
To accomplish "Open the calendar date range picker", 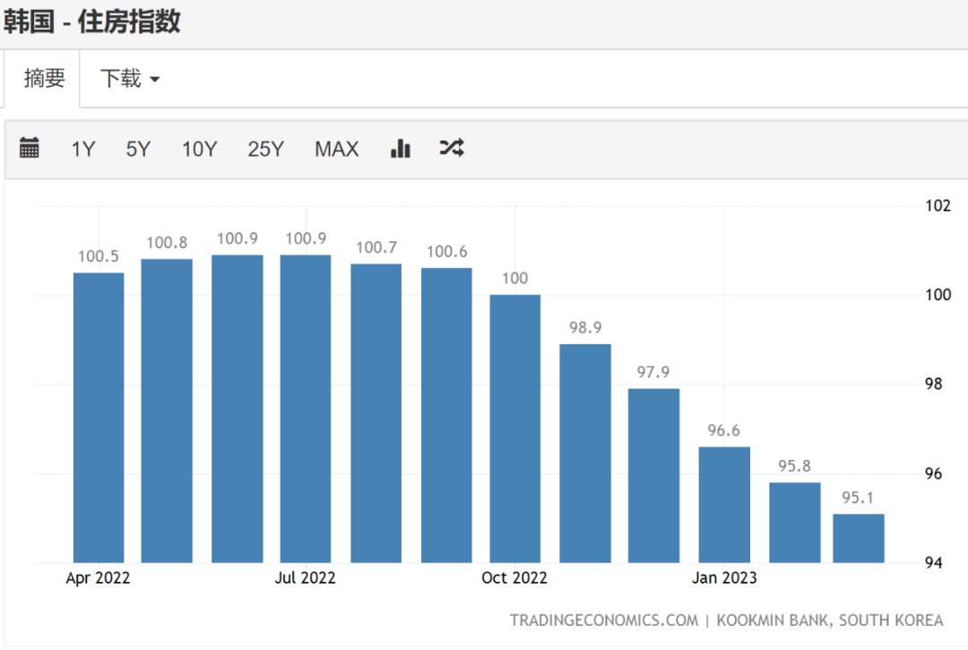I will point(29,148).
